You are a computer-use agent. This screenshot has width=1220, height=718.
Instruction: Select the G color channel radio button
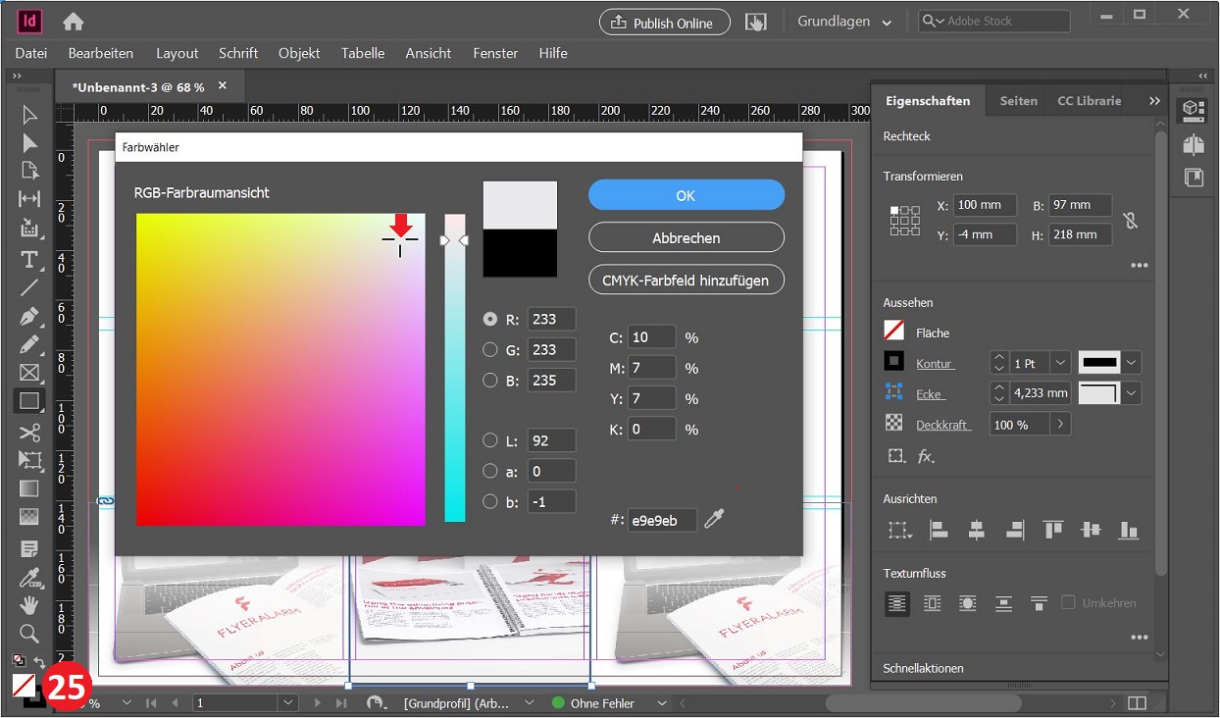(x=490, y=349)
